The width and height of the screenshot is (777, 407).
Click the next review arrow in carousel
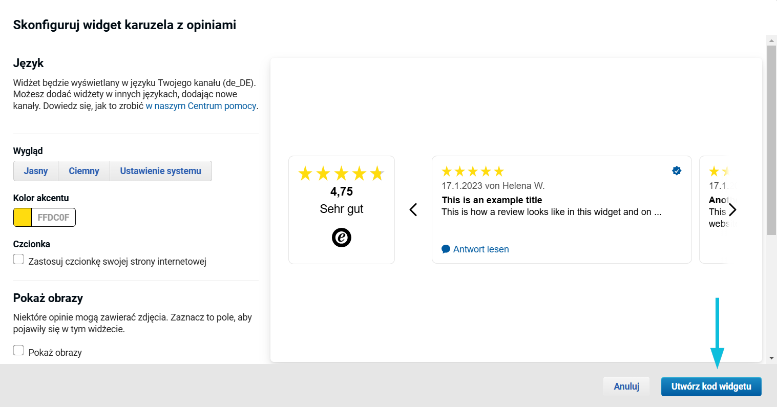732,210
